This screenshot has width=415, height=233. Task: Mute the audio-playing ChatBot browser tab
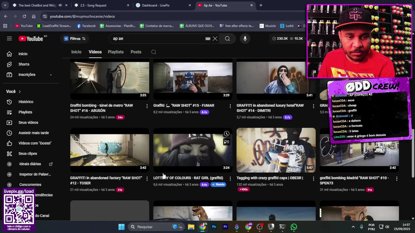click(x=60, y=5)
